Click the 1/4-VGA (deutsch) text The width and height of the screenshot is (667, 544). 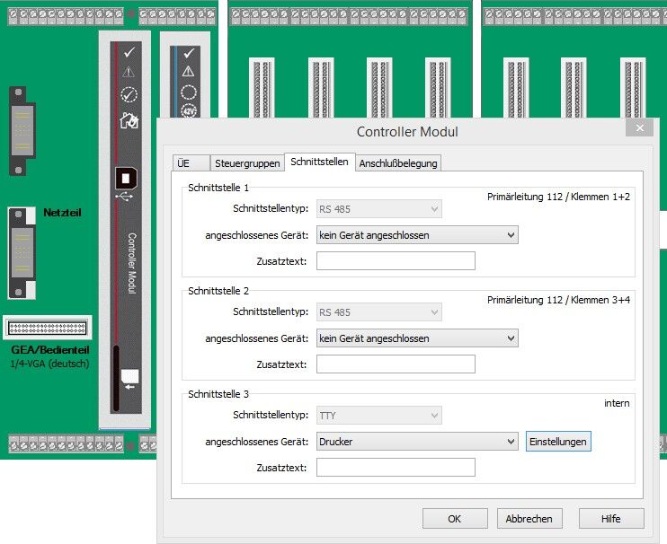pyautogui.click(x=49, y=364)
